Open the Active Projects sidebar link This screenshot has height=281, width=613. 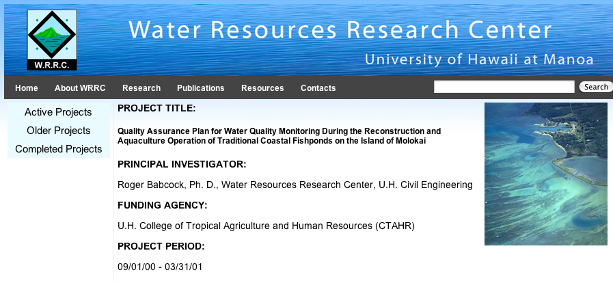point(58,112)
